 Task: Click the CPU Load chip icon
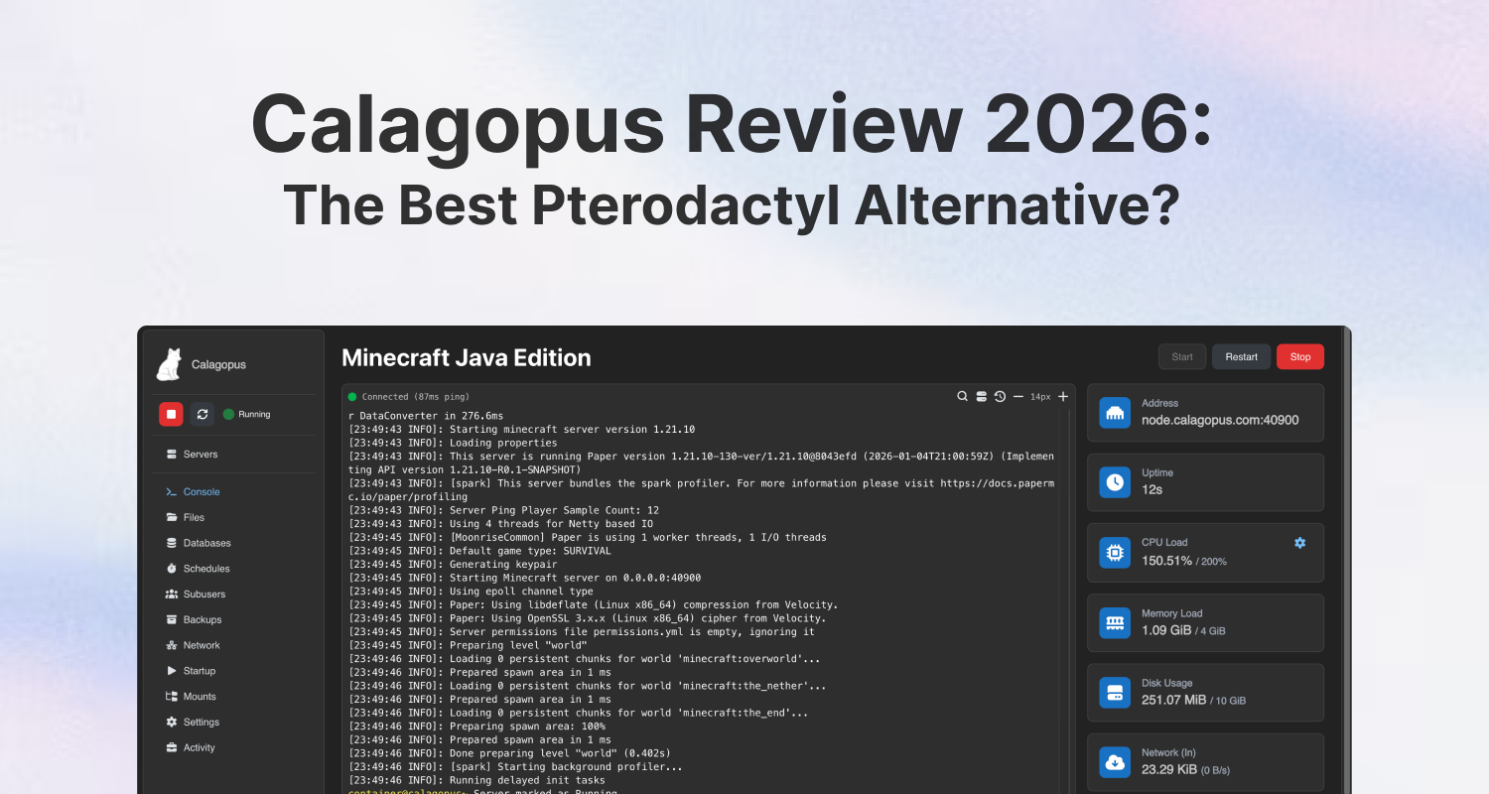[x=1115, y=553]
